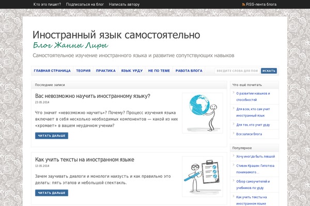Open post 'Вас невозможно научить иностранному языку?'
This screenshot has height=206, width=310.
[x=92, y=96]
